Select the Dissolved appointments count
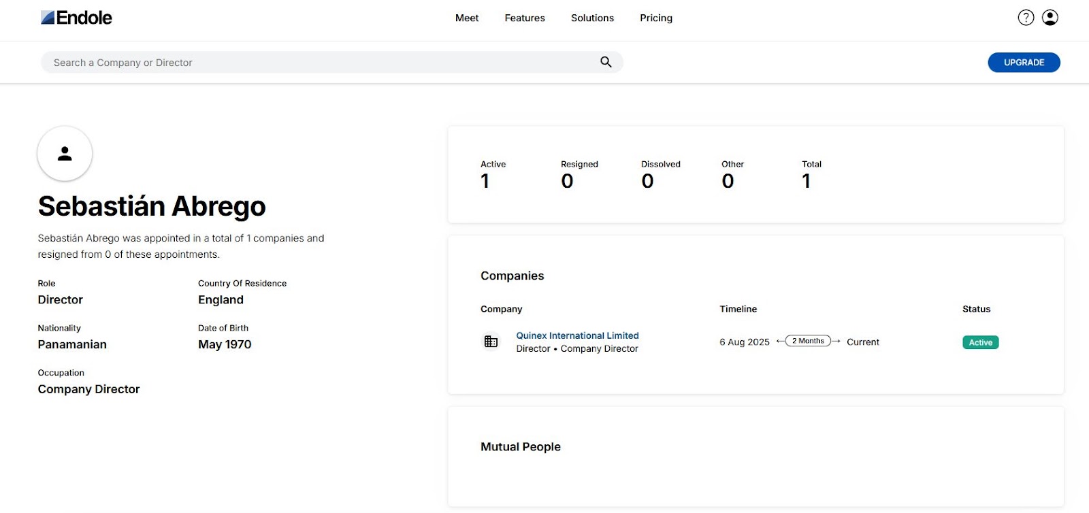Image resolution: width=1089 pixels, height=513 pixels. 647,181
